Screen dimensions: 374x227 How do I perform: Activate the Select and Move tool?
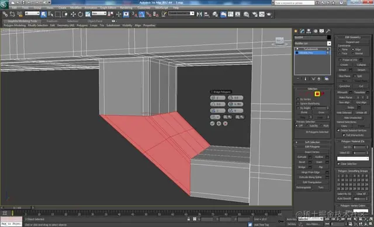click(x=73, y=14)
